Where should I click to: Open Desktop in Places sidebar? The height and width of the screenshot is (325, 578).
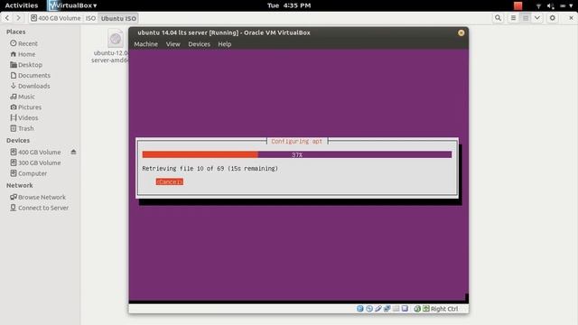point(26,65)
